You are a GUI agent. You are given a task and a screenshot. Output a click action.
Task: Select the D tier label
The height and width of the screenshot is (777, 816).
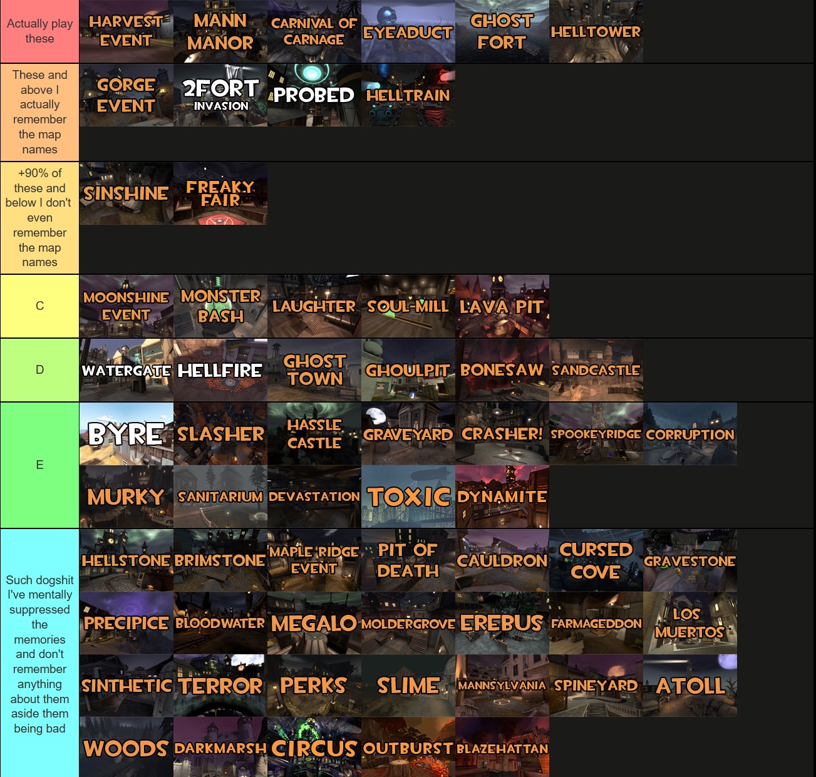pos(39,370)
